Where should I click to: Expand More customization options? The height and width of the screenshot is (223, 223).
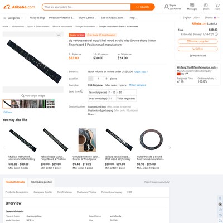tap(91, 114)
